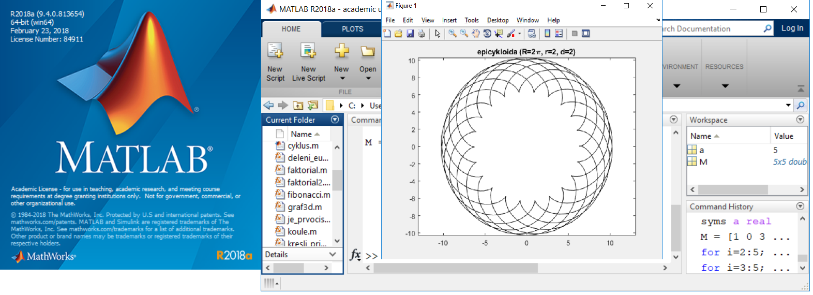Expand the Details panel chevron
813x295 pixels.
[333, 254]
